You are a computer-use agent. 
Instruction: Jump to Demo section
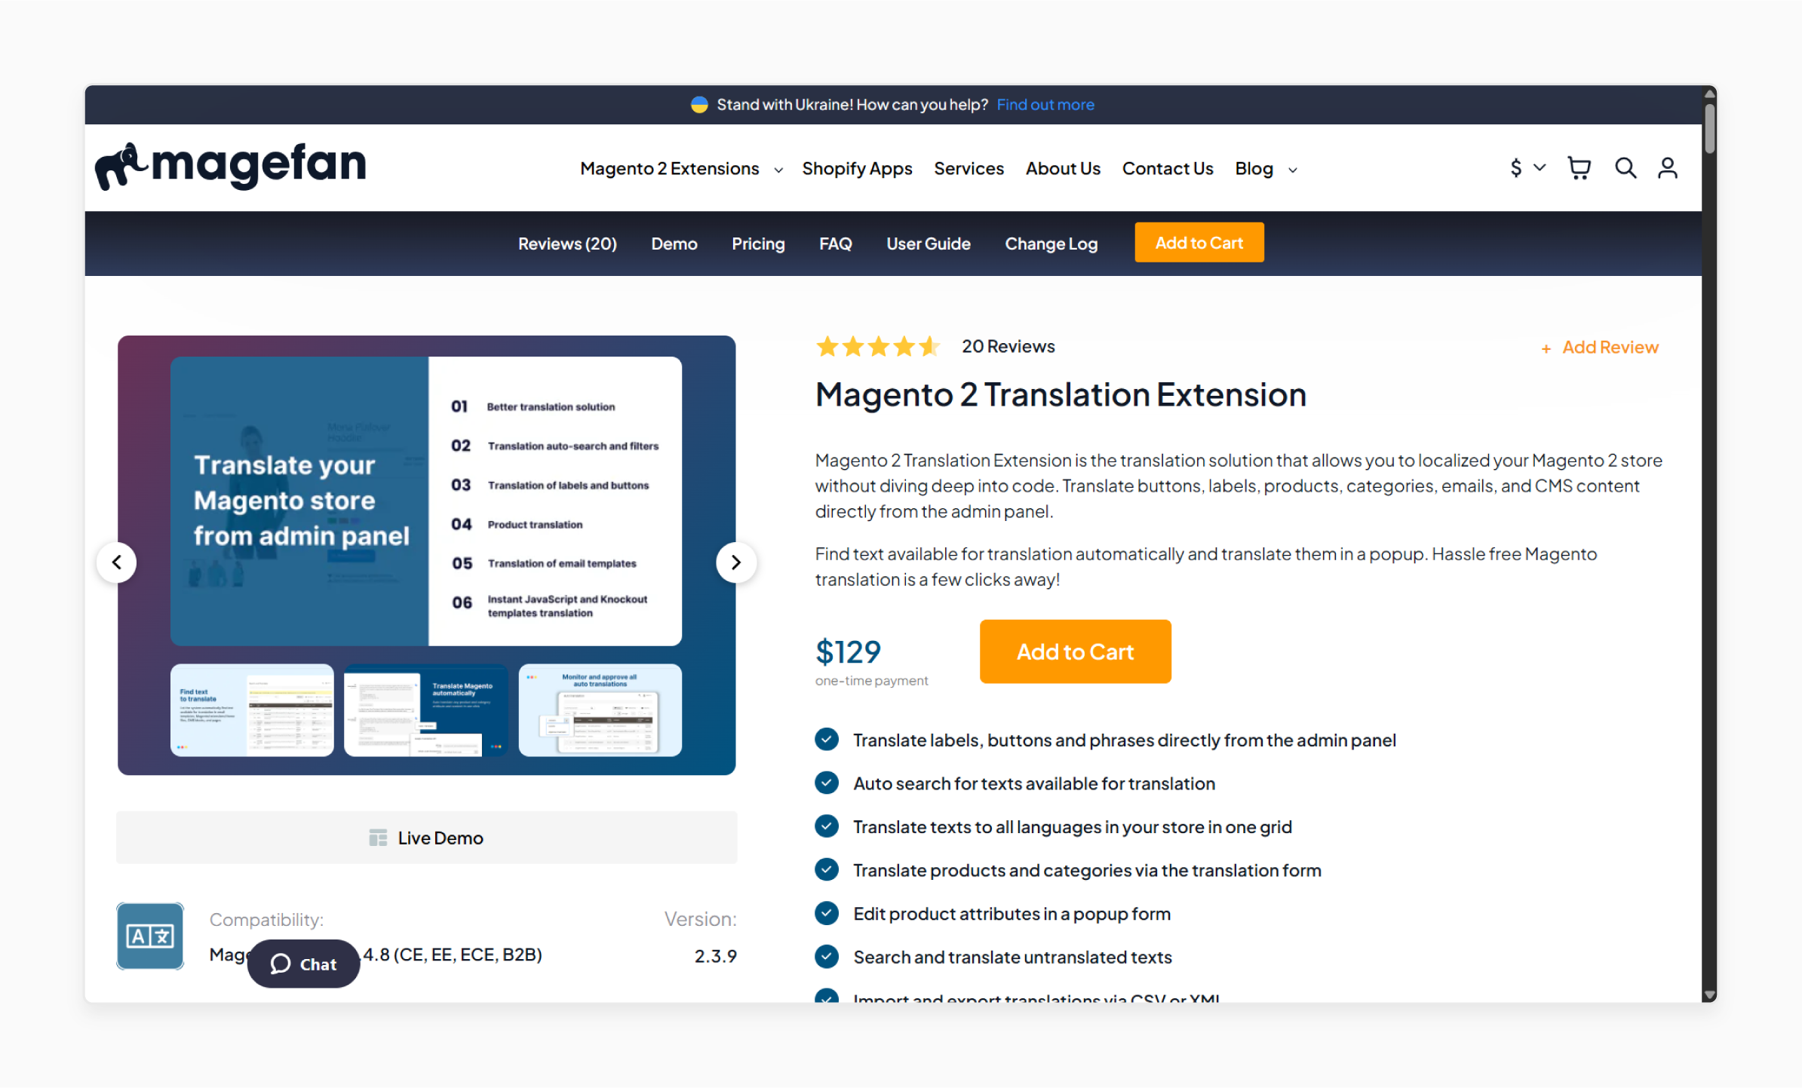(674, 244)
